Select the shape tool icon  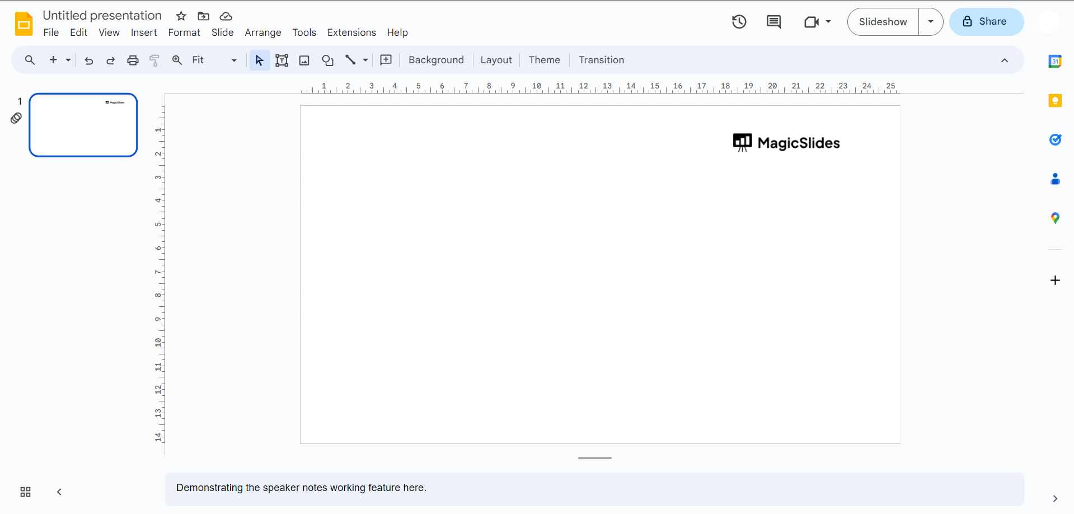coord(328,60)
